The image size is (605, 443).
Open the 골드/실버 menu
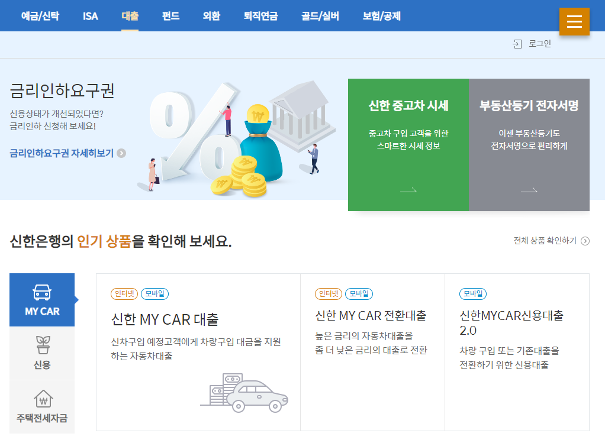coord(320,16)
